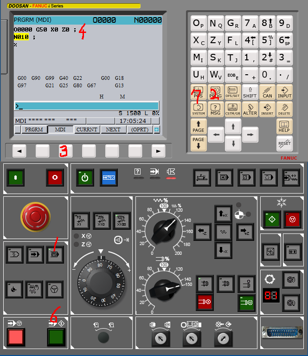Screen dimensions: 308x356
Task: Turn coolant on with green button under snowflake
Action: [x=272, y=220]
